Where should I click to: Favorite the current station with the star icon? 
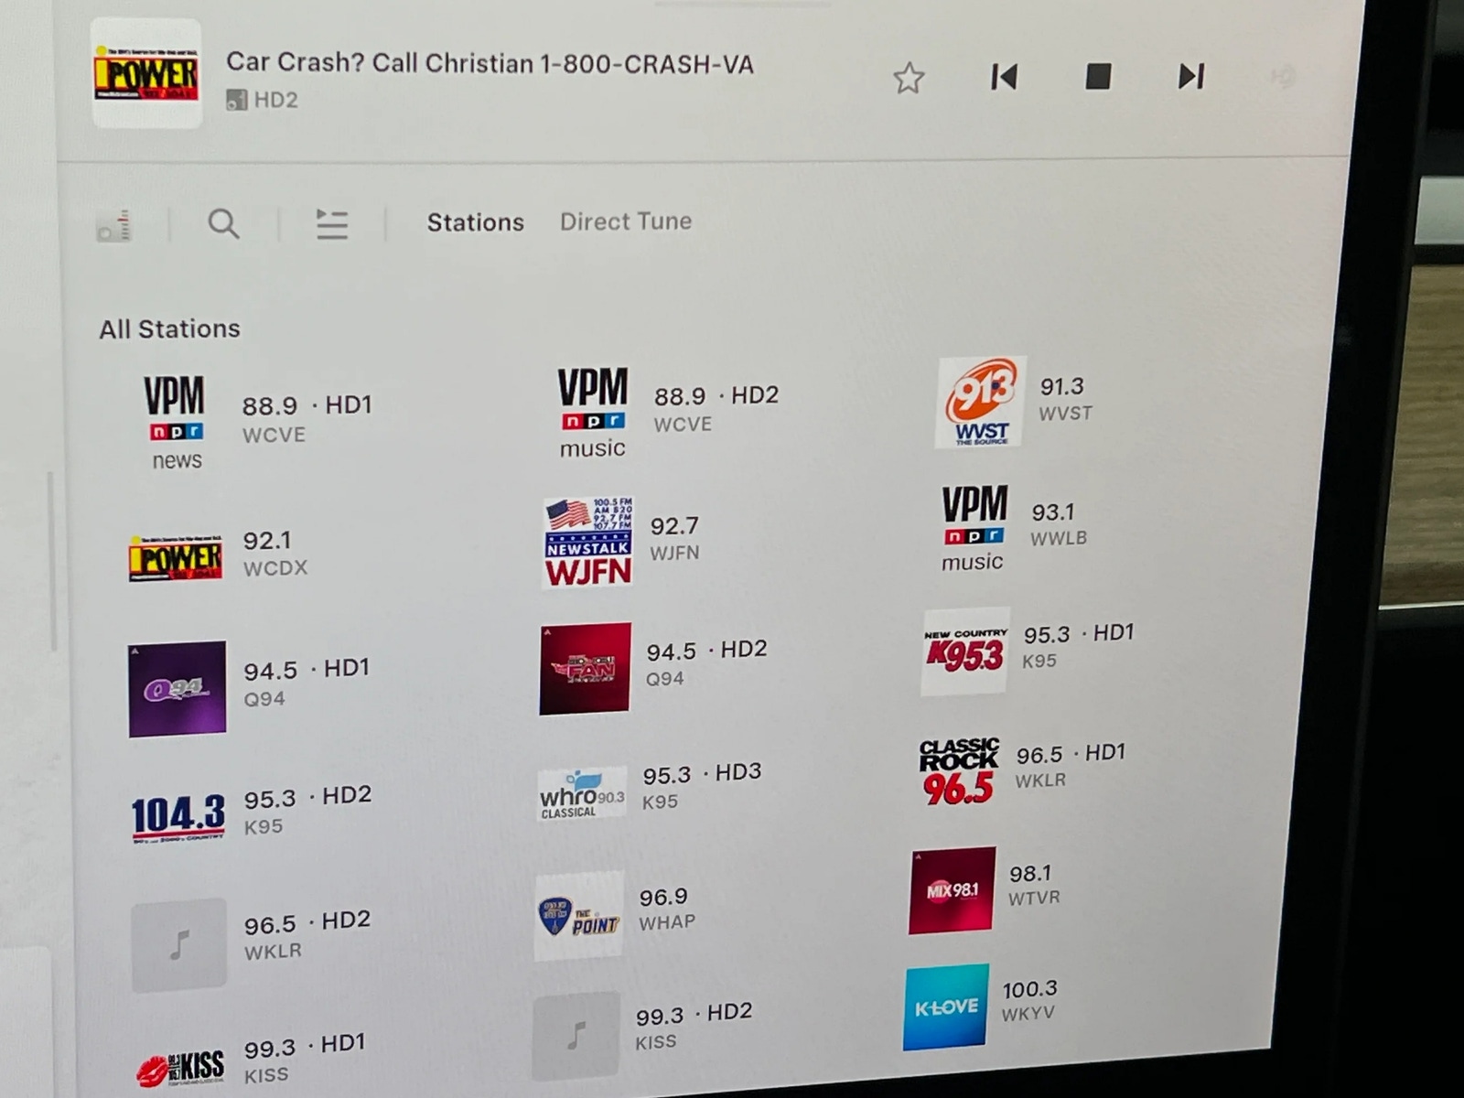tap(909, 79)
